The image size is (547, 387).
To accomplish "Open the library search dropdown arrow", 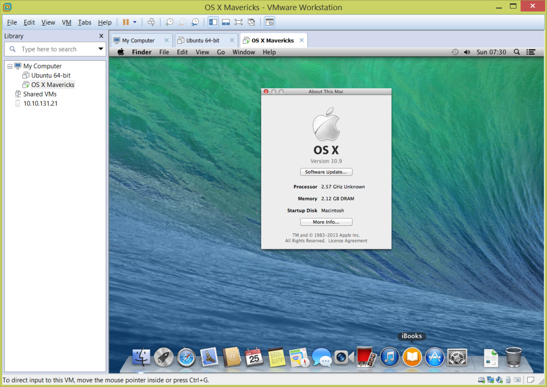I will pos(100,49).
